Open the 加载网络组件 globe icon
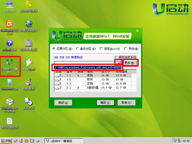Viewport: 192px width, 144px height. click(x=29, y=24)
